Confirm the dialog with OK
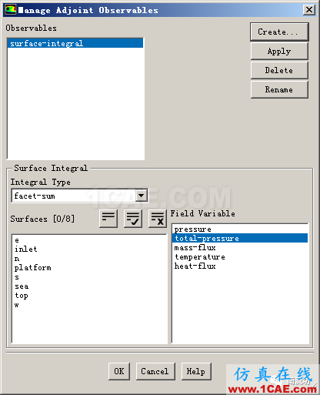Image resolution: width=320 pixels, height=395 pixels. 119,371
